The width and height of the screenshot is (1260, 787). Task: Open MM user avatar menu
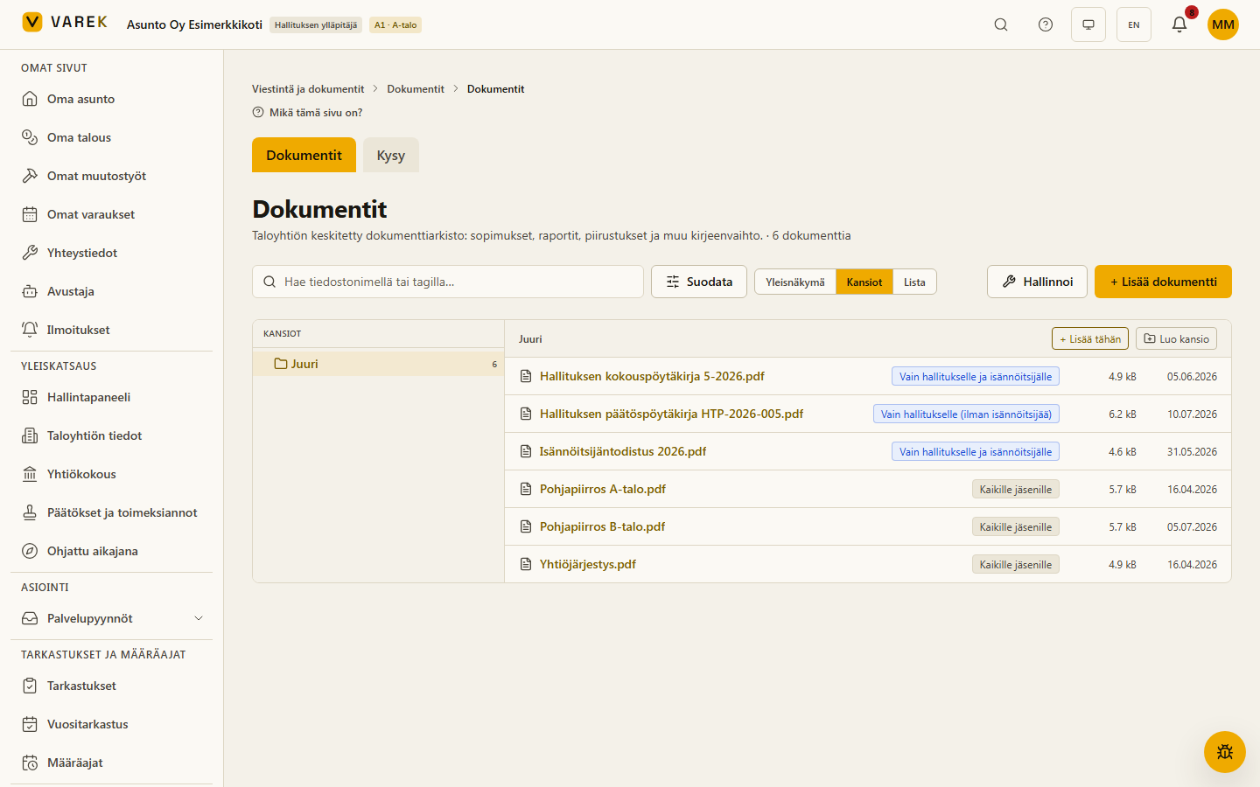pyautogui.click(x=1223, y=24)
